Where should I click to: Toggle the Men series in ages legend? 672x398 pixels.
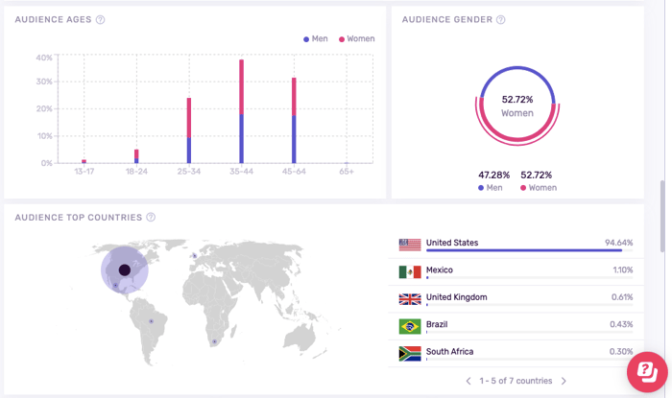click(316, 39)
